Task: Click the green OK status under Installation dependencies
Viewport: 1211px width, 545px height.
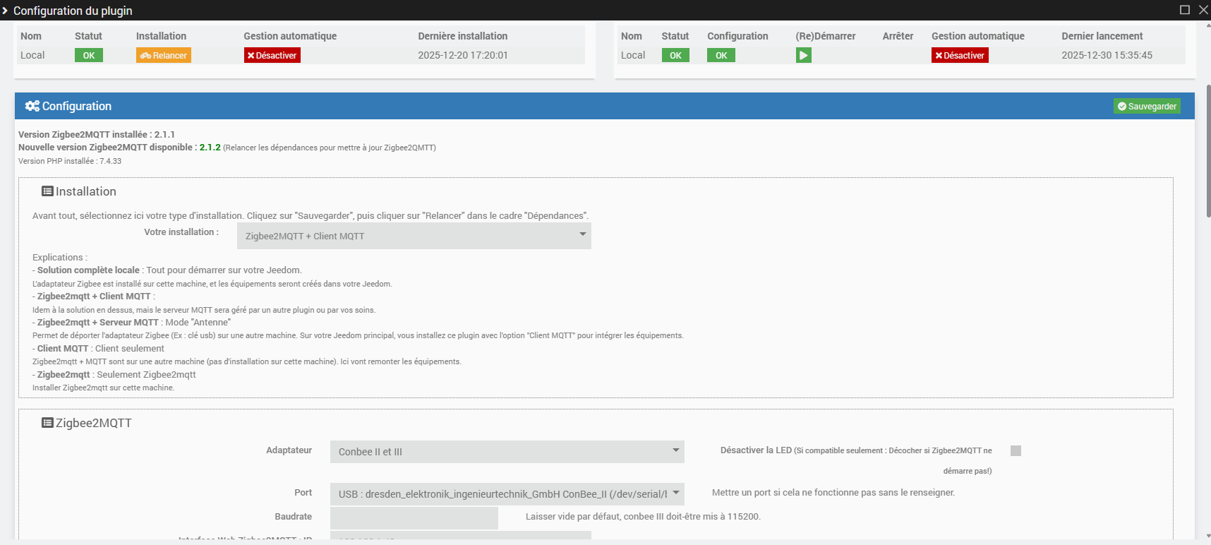Action: [x=89, y=55]
